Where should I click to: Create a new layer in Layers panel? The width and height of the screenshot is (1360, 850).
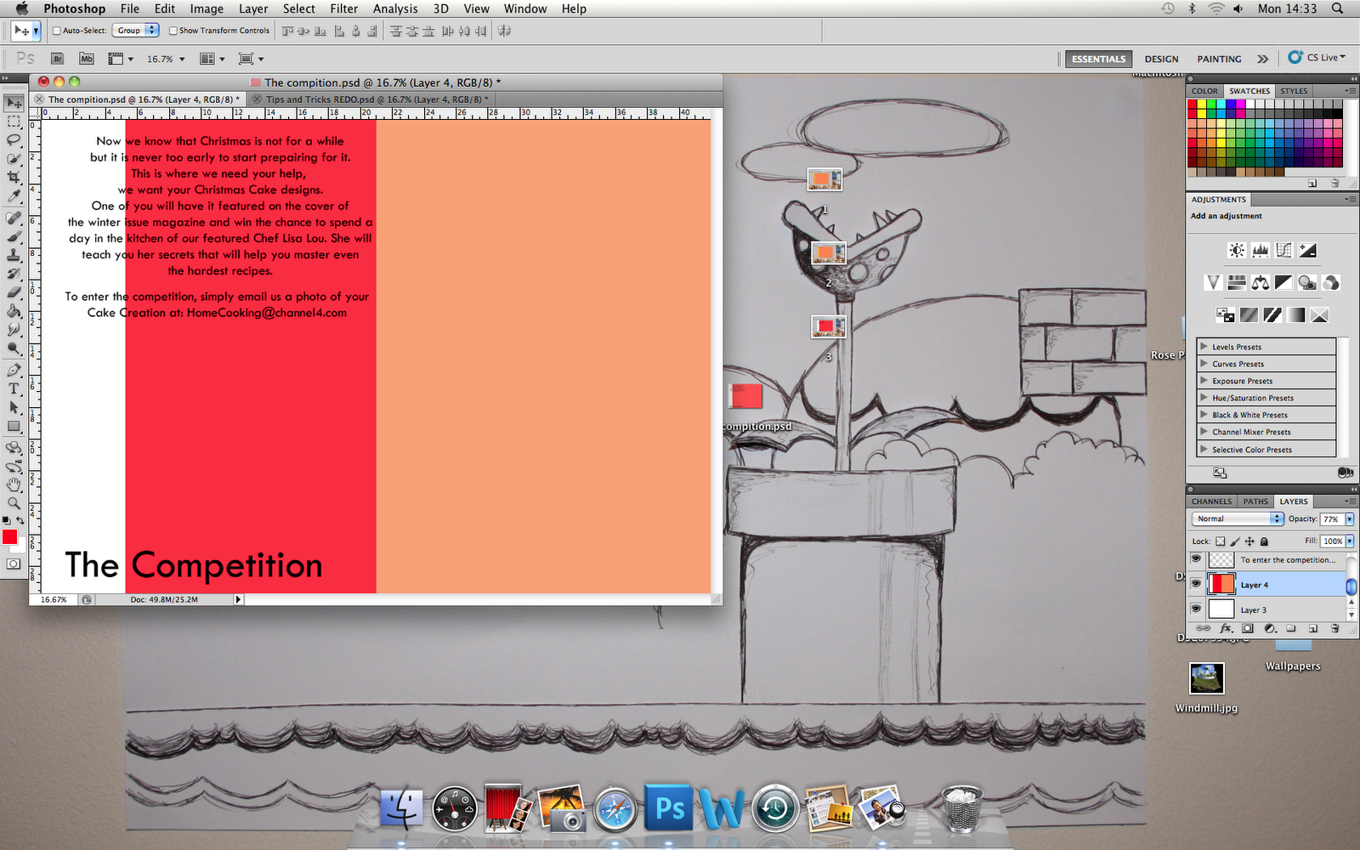point(1313,629)
